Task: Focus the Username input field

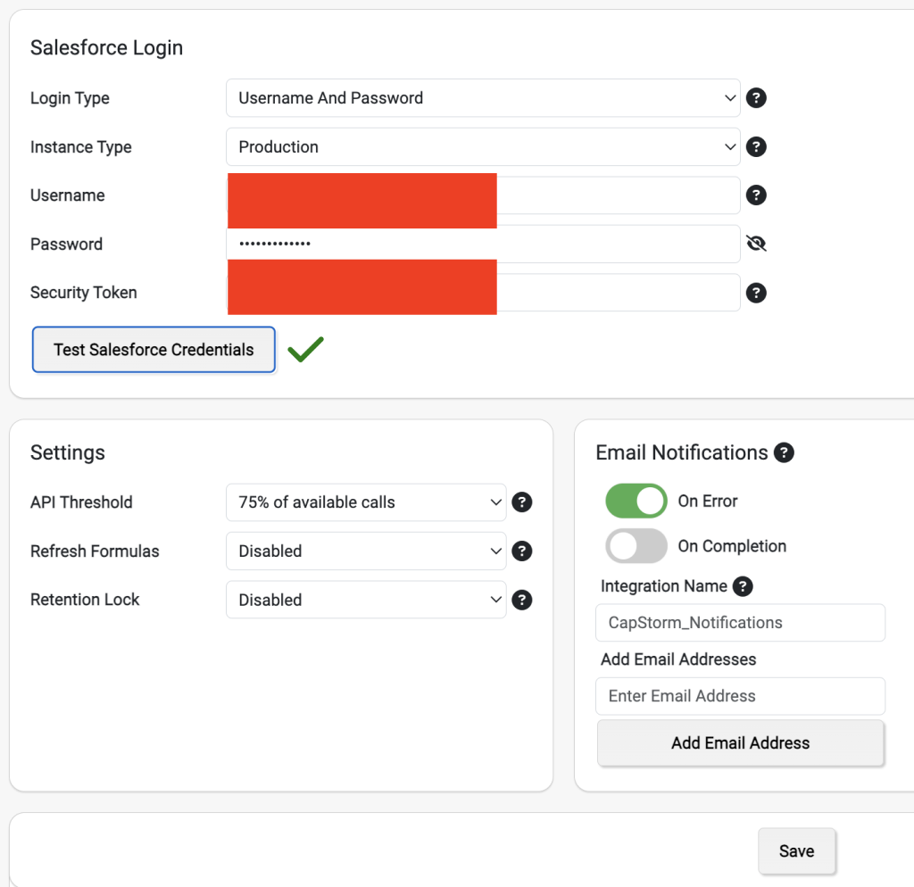Action: [x=483, y=195]
